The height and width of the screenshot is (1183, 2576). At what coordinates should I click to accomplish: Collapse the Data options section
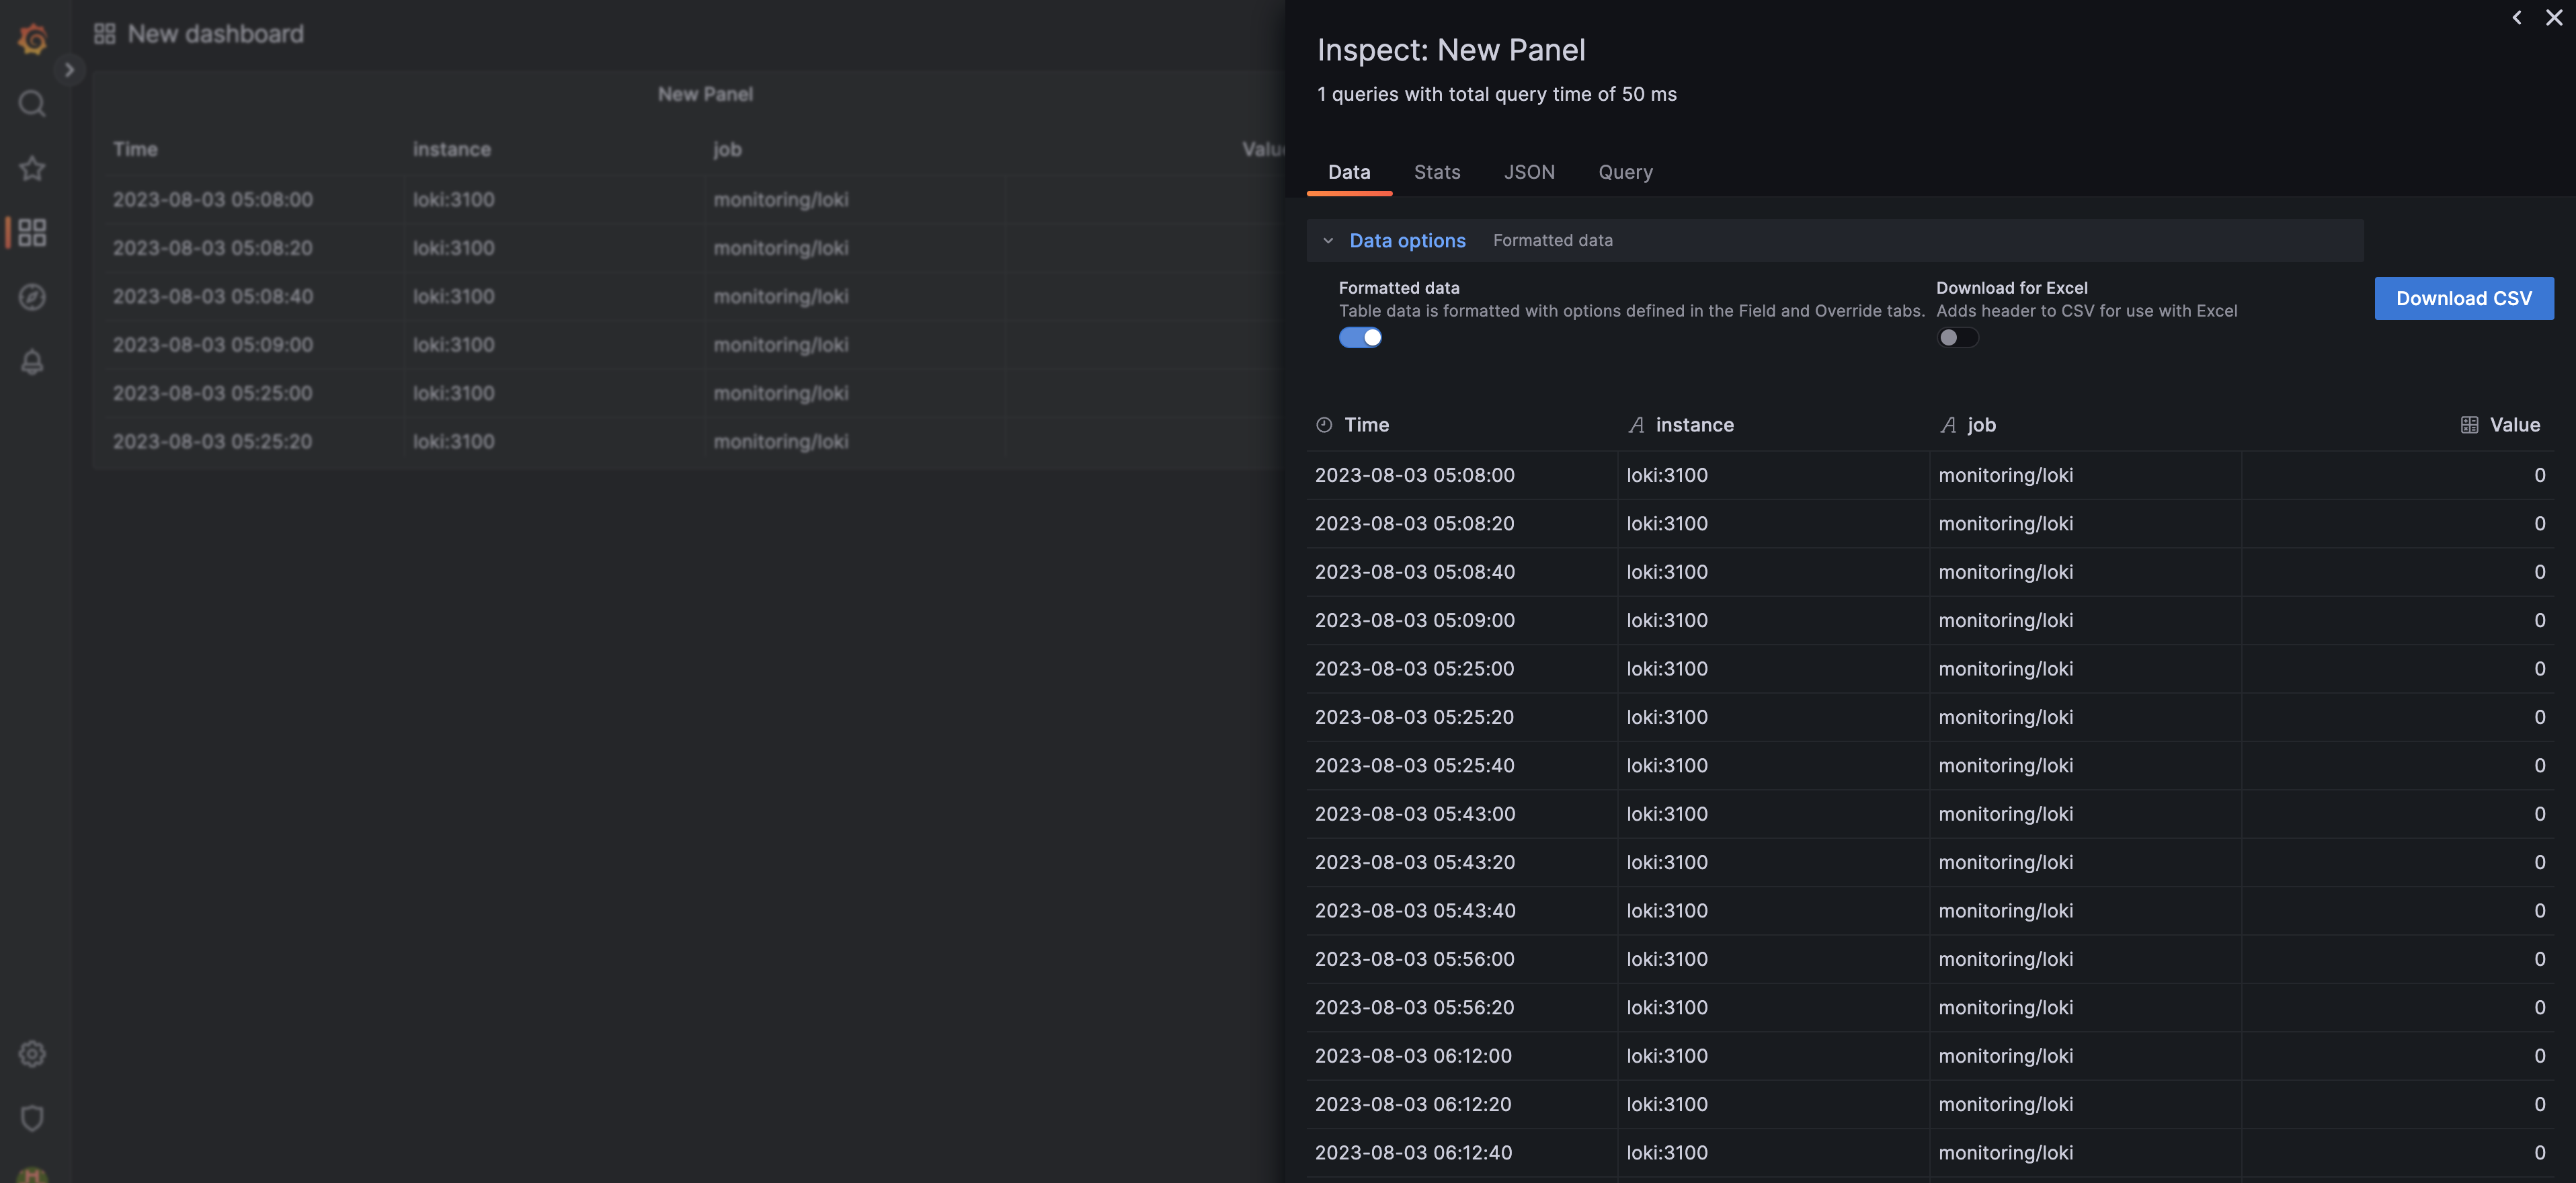click(1329, 240)
